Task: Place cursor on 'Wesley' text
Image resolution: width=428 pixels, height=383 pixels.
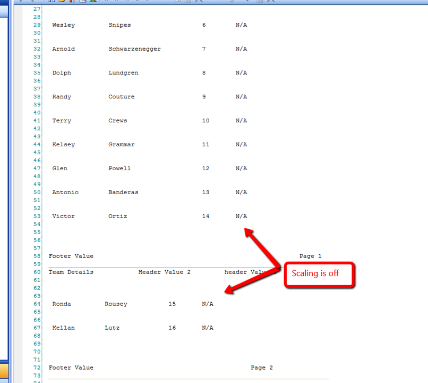Action: 63,25
